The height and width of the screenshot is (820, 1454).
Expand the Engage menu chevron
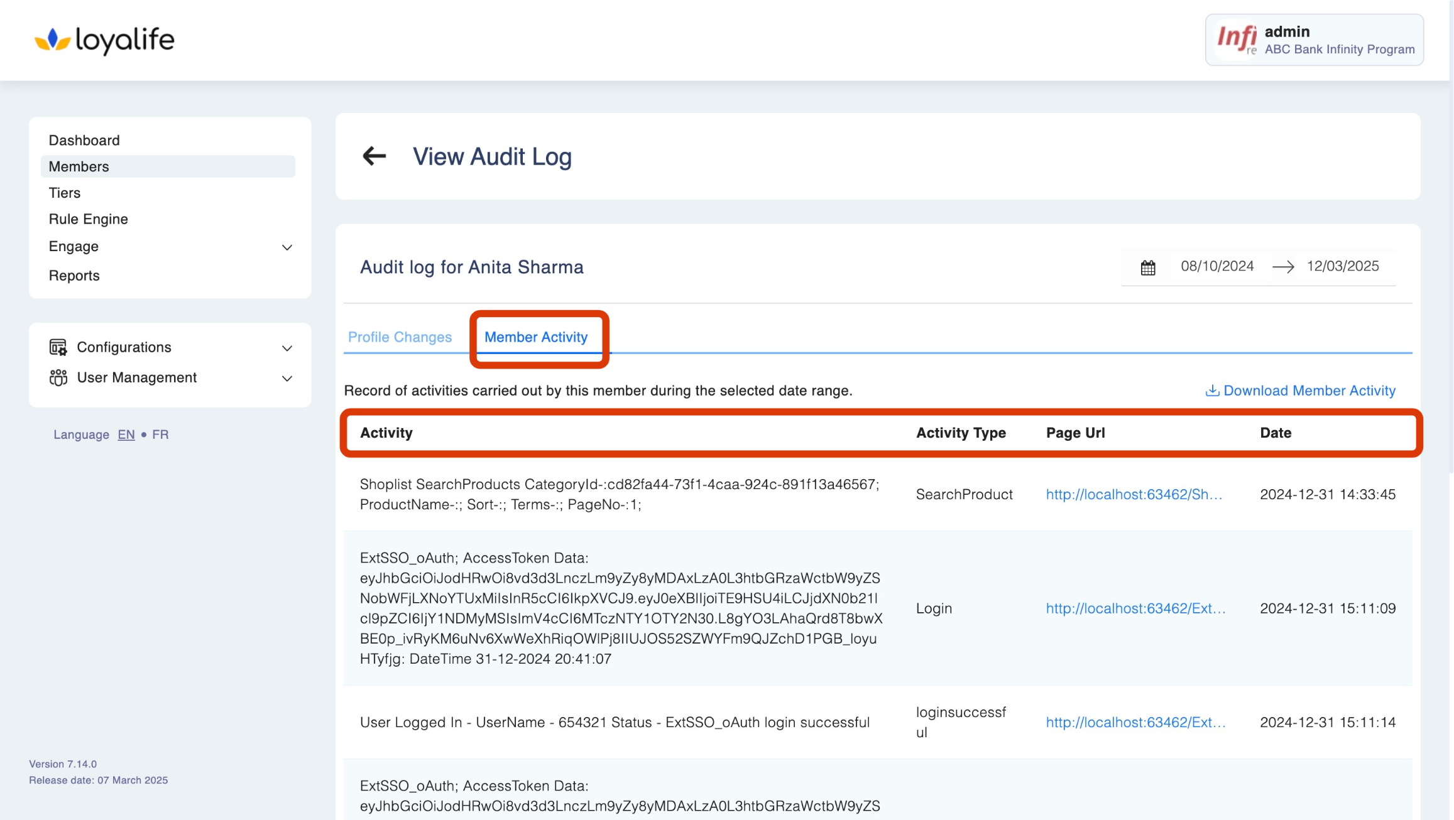(287, 247)
